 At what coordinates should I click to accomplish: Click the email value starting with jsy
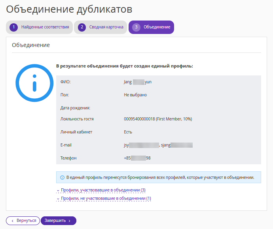[141, 145]
